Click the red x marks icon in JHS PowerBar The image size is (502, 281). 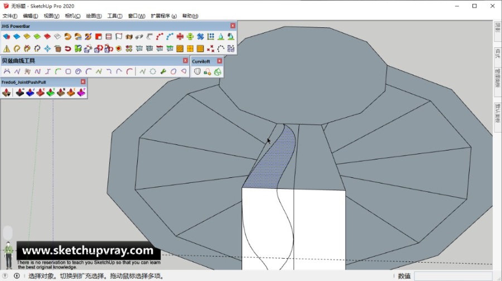(x=211, y=49)
